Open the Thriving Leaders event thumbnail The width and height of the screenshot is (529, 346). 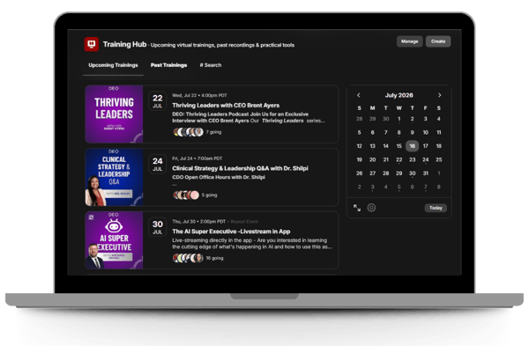[114, 114]
